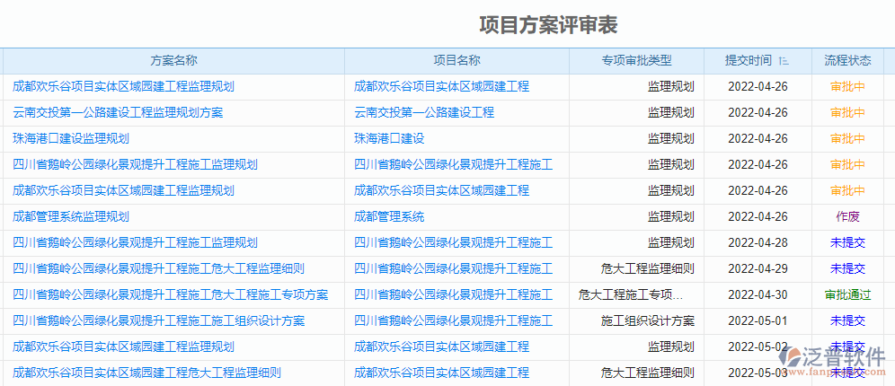895x386 pixels.
Task: Click the 项目名称 column header
Action: coord(456,60)
